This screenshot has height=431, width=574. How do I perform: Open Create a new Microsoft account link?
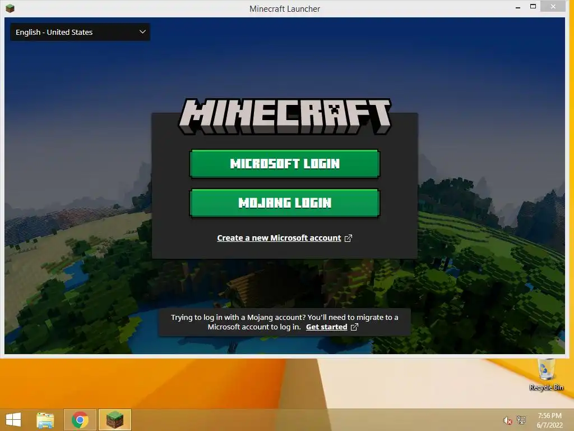click(x=279, y=238)
